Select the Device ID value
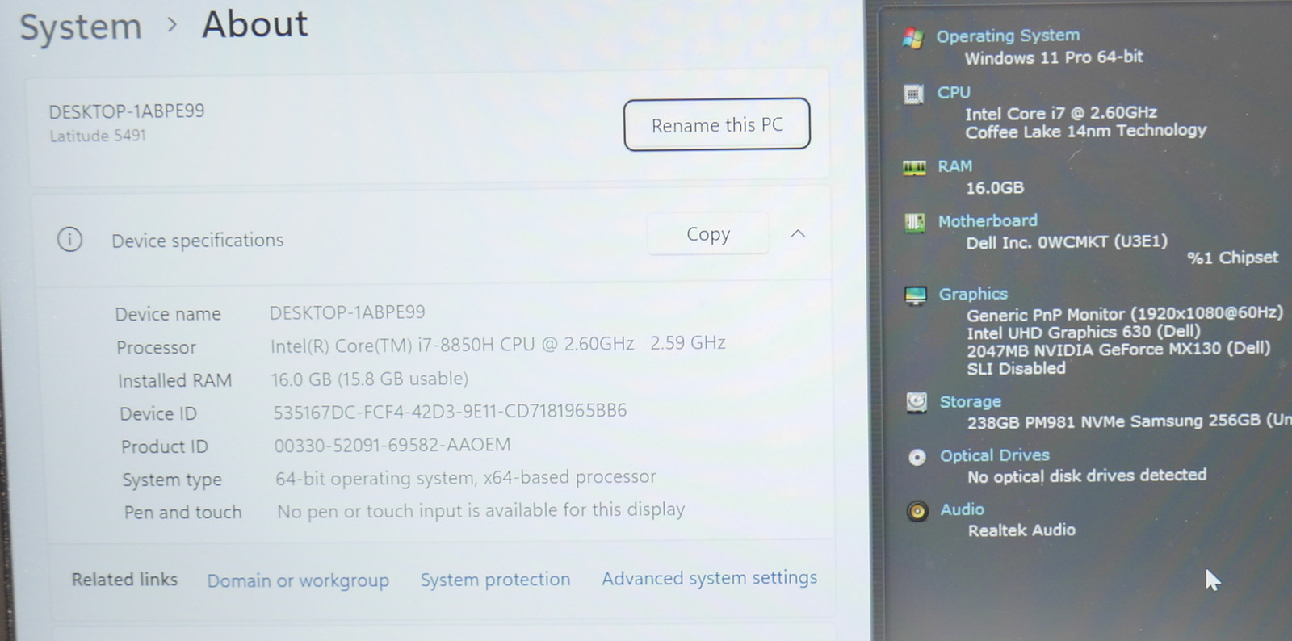The height and width of the screenshot is (641, 1292). 450,412
